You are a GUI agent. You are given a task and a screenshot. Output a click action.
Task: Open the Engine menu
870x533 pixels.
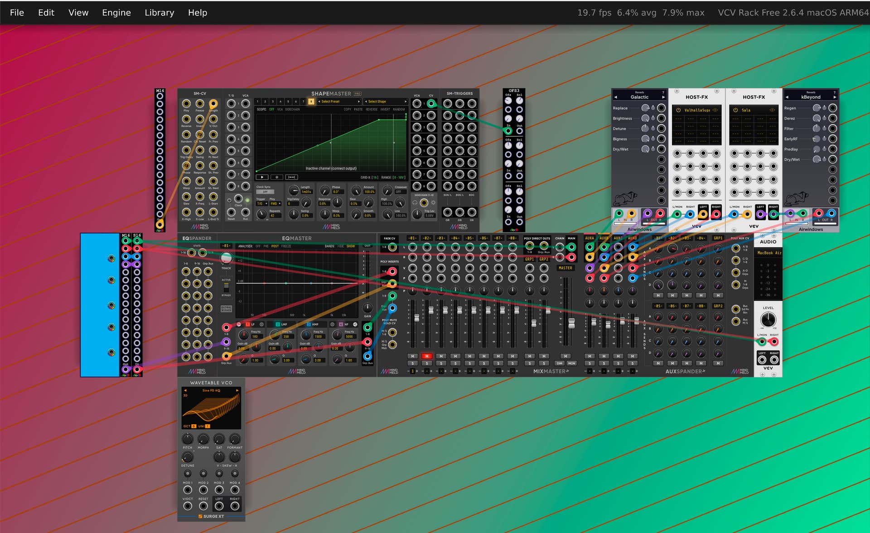point(116,13)
